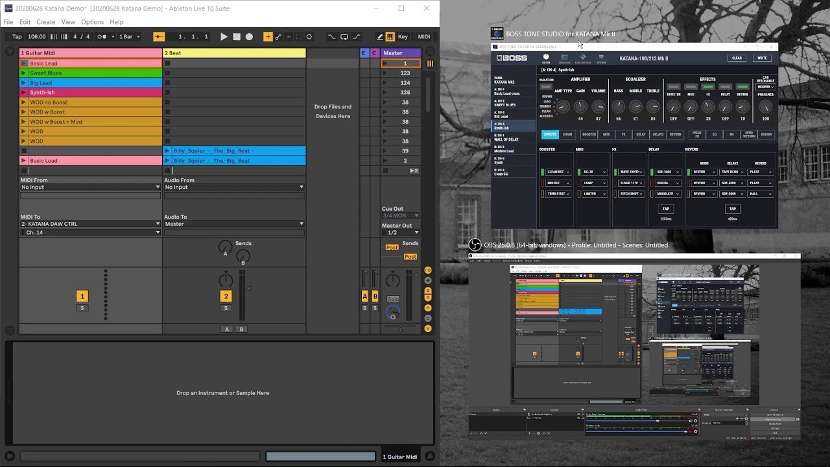Toggle the orange Follow arrow button
The width and height of the screenshot is (830, 467).
pos(159,37)
